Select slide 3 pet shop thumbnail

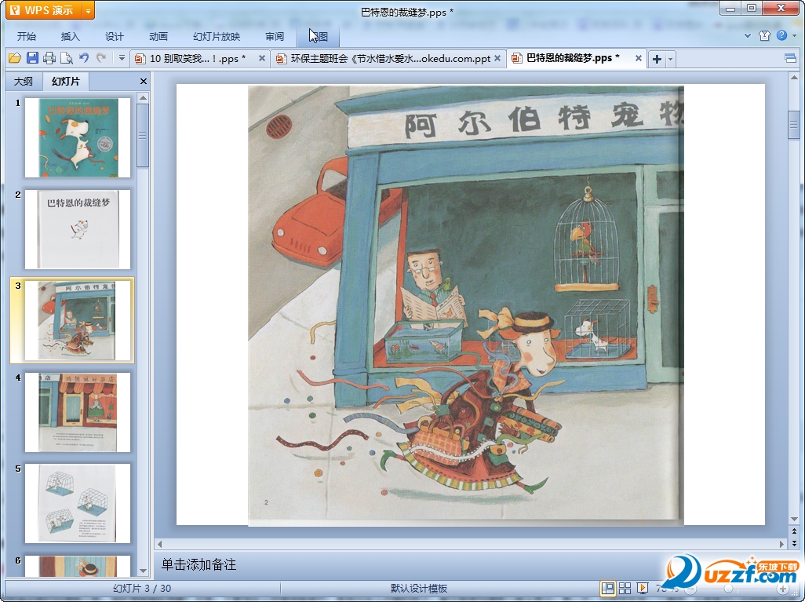click(78, 320)
